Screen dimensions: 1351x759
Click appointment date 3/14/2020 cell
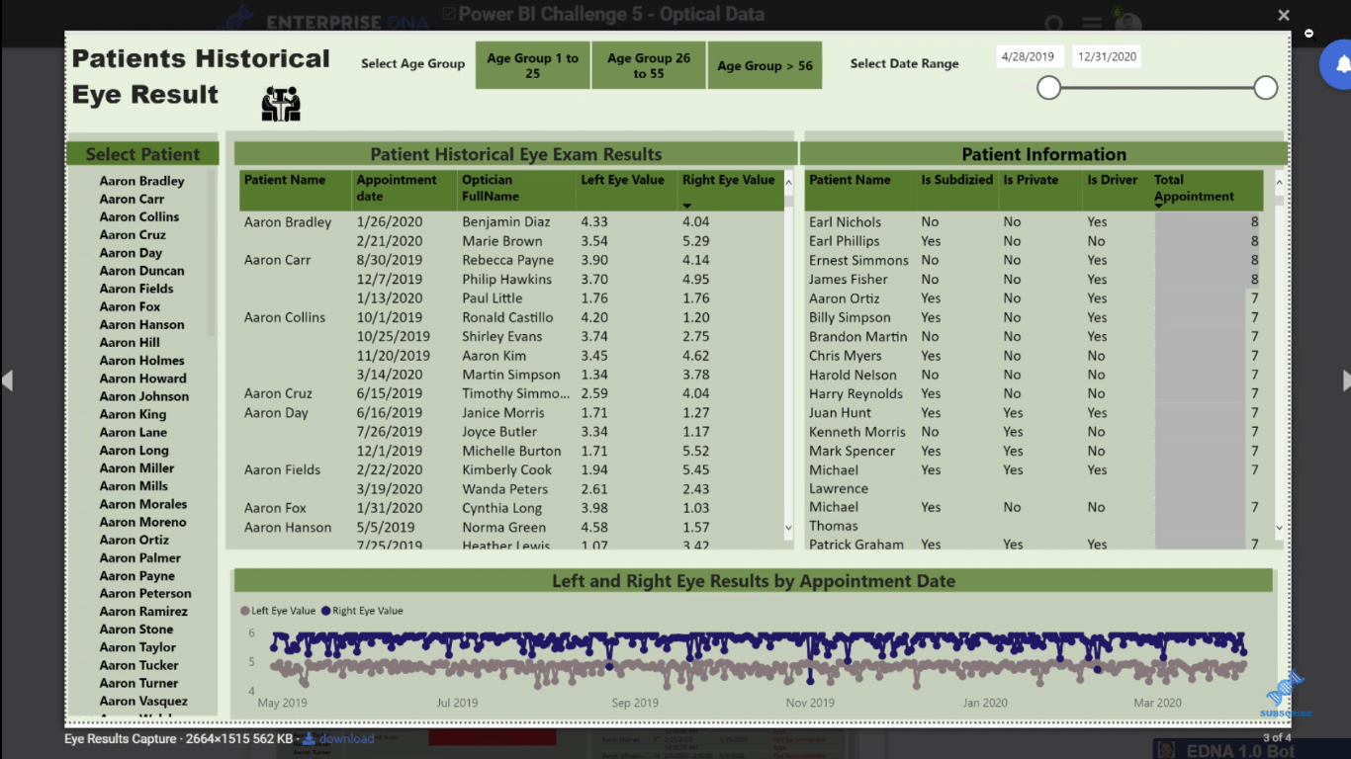390,375
